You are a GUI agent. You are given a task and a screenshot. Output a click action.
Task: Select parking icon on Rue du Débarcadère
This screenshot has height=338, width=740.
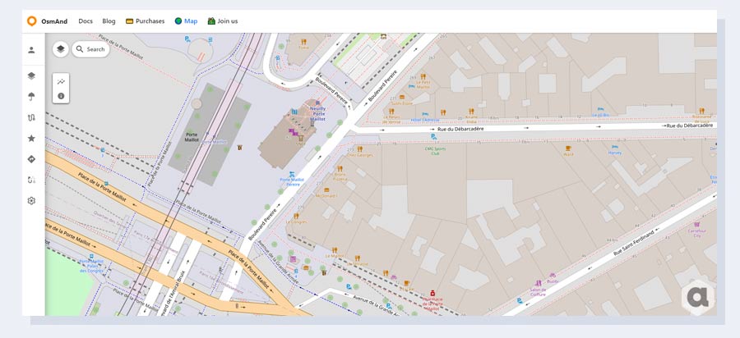point(433,136)
